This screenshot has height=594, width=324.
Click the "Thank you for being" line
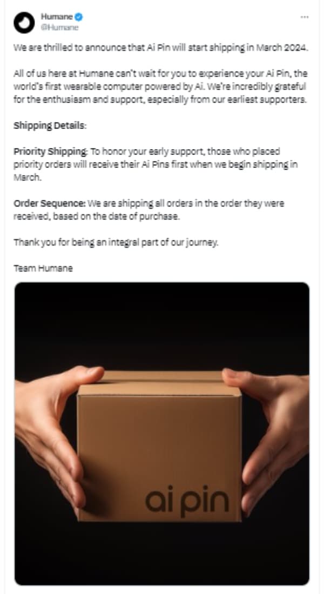click(x=116, y=242)
